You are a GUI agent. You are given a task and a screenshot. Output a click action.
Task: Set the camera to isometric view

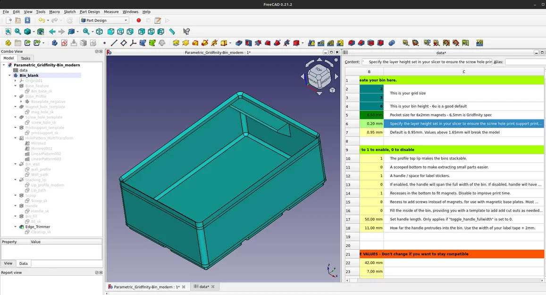pyautogui.click(x=100, y=31)
